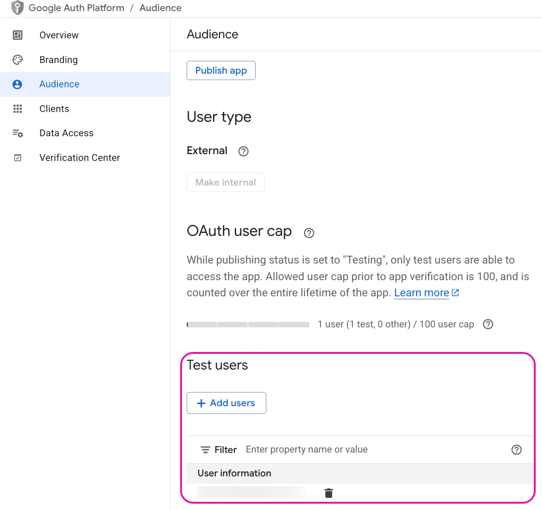Select Data Access in the sidebar
This screenshot has width=542, height=510.
[66, 133]
